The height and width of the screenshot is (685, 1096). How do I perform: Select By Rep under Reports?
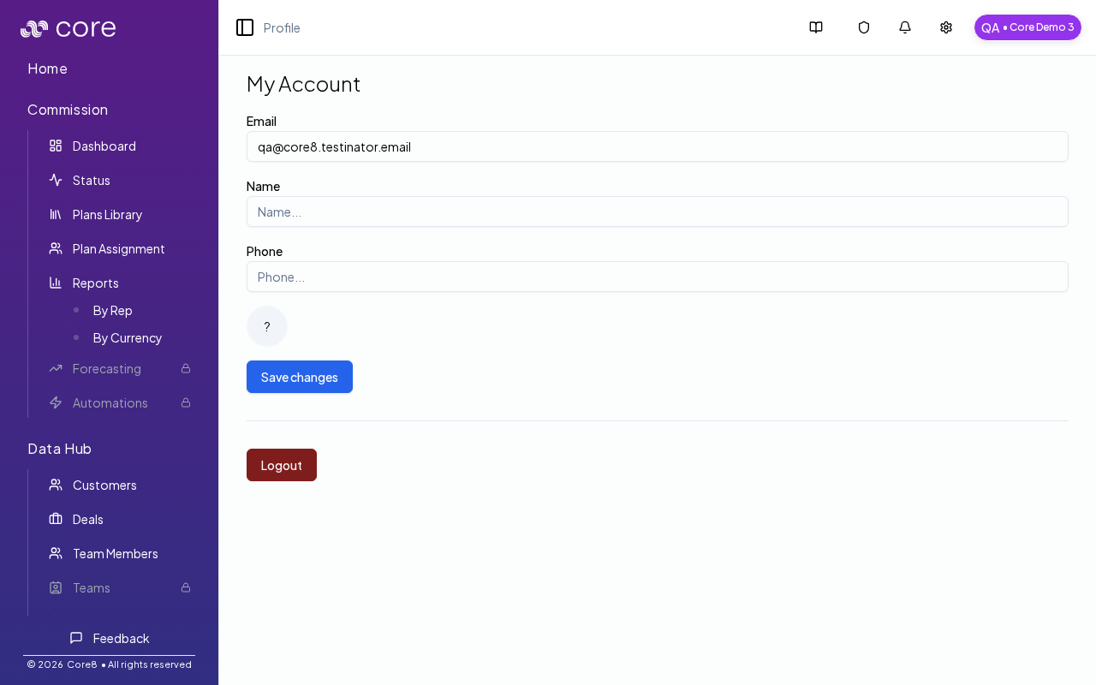(112, 310)
